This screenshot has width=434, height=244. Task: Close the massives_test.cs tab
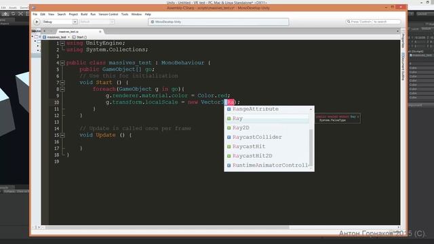[100, 32]
